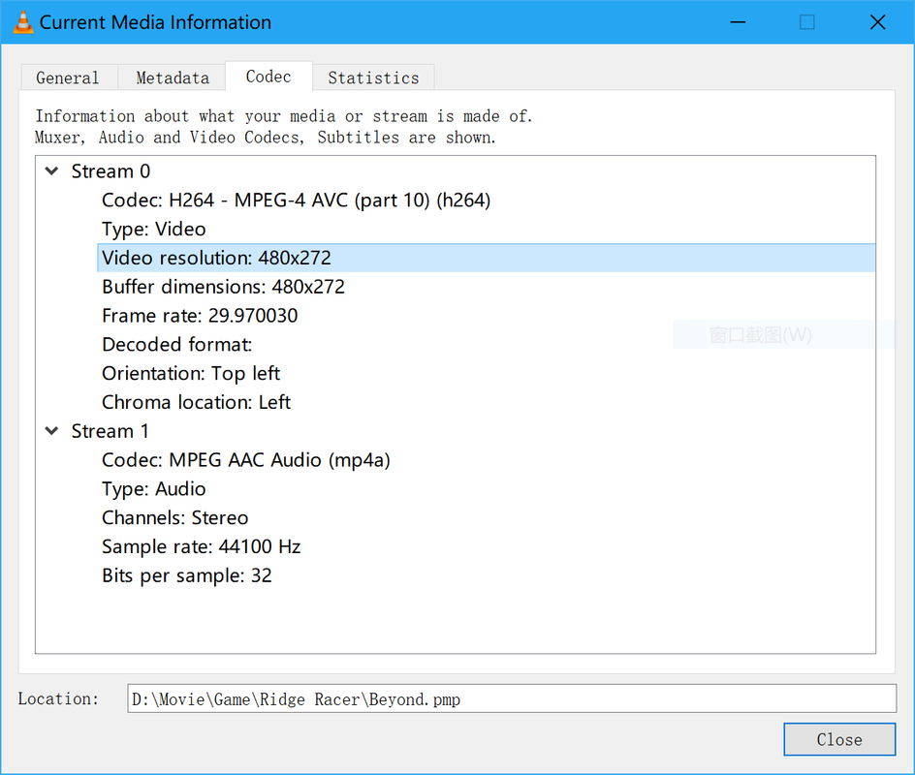Open the Metadata tab

tap(173, 77)
